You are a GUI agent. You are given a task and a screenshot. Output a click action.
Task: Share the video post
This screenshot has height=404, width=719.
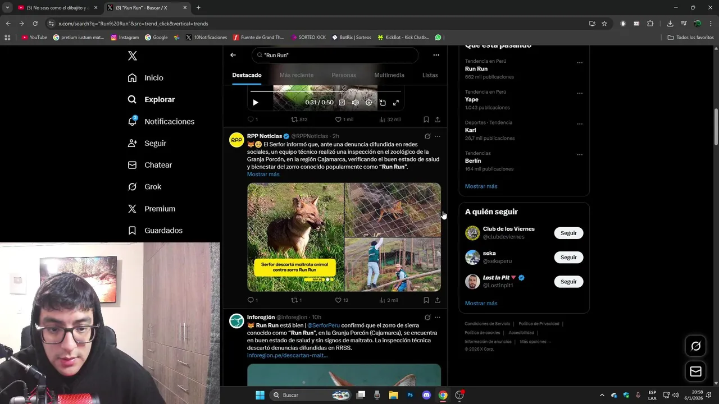pyautogui.click(x=438, y=120)
